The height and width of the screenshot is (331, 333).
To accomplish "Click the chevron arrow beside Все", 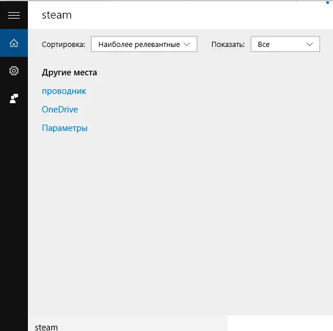I will tap(310, 44).
